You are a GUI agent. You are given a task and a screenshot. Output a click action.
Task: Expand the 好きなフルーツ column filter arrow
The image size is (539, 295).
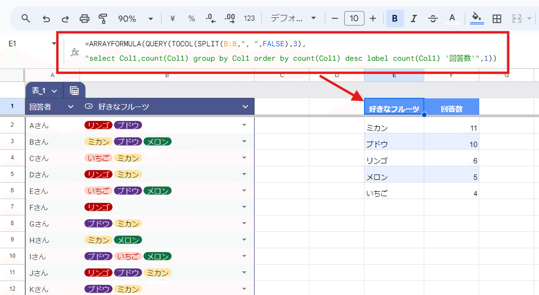[x=245, y=107]
